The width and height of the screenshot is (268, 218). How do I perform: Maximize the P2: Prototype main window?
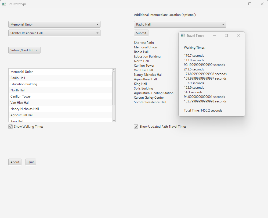coord(250,4)
